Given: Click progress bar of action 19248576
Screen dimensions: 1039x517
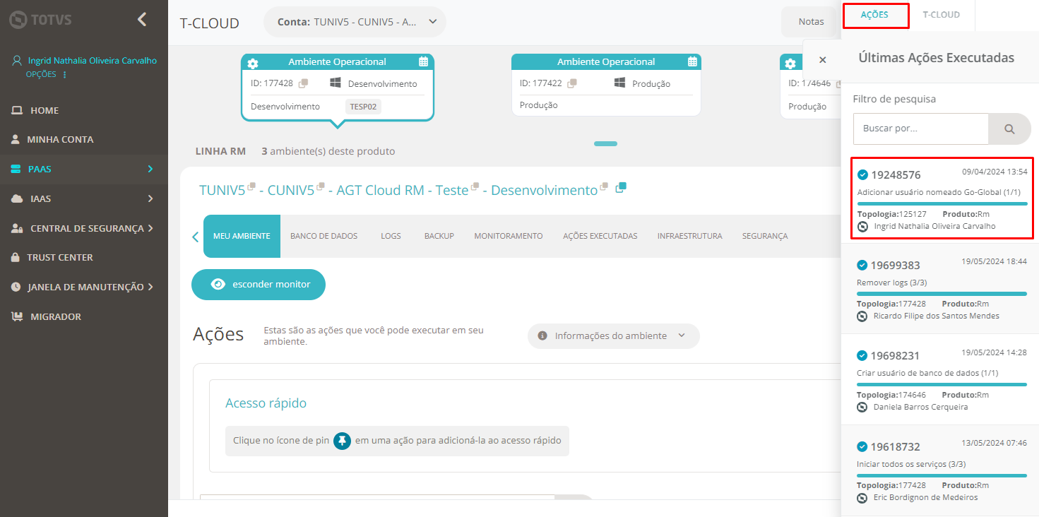Looking at the screenshot, I should point(942,203).
